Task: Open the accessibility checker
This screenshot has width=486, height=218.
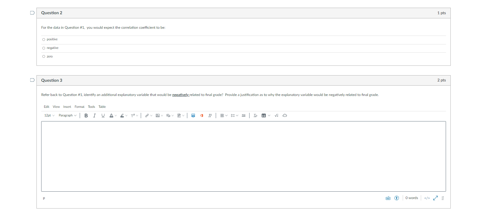Action: [397, 198]
